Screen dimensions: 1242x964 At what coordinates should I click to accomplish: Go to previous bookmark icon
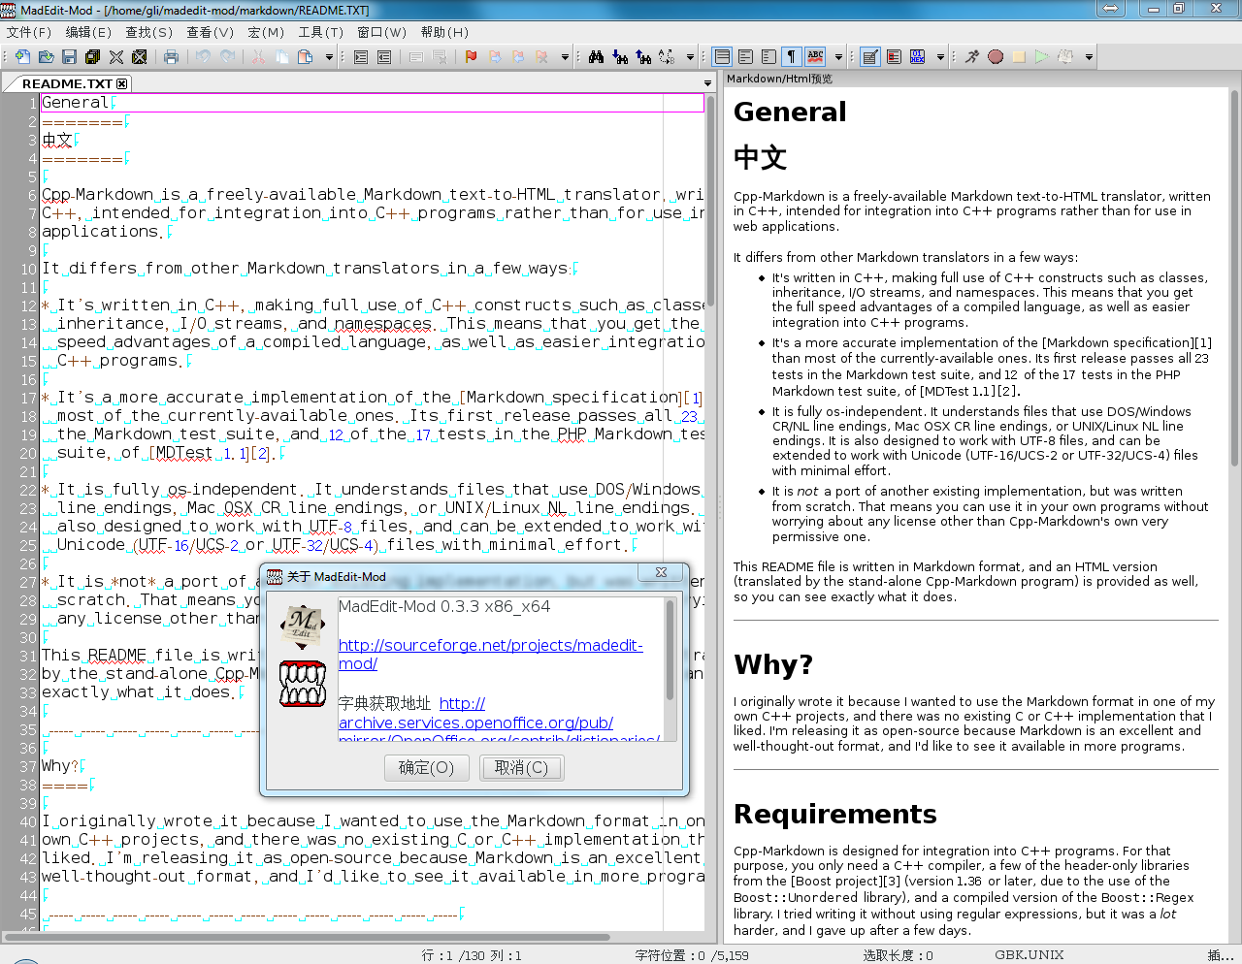[x=518, y=57]
